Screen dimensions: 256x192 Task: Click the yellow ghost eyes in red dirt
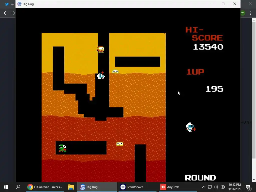click(x=120, y=144)
